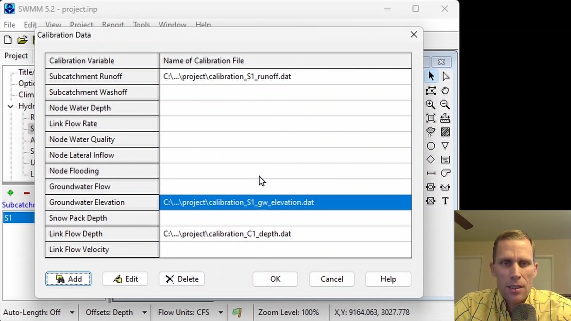Click the Delete button
The height and width of the screenshot is (321, 571).
pyautogui.click(x=182, y=279)
